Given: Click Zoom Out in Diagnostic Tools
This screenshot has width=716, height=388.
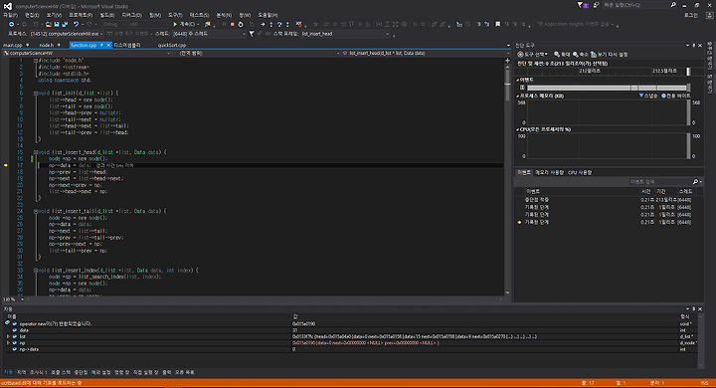Looking at the screenshot, I should pos(581,55).
